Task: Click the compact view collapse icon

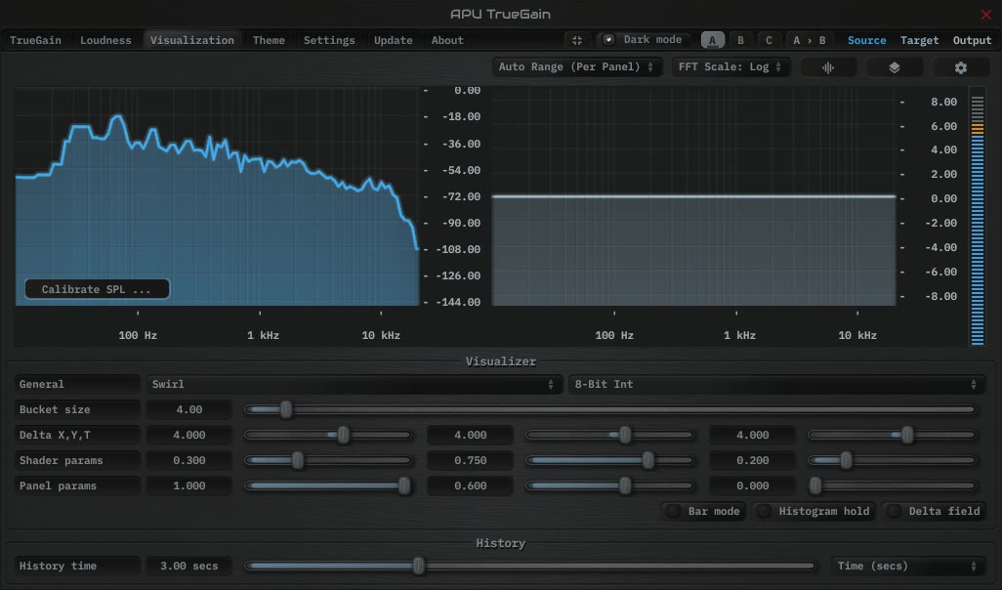Action: pos(576,40)
